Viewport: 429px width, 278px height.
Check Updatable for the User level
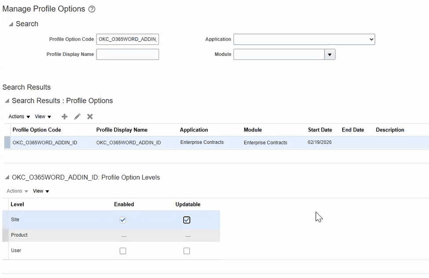click(187, 251)
